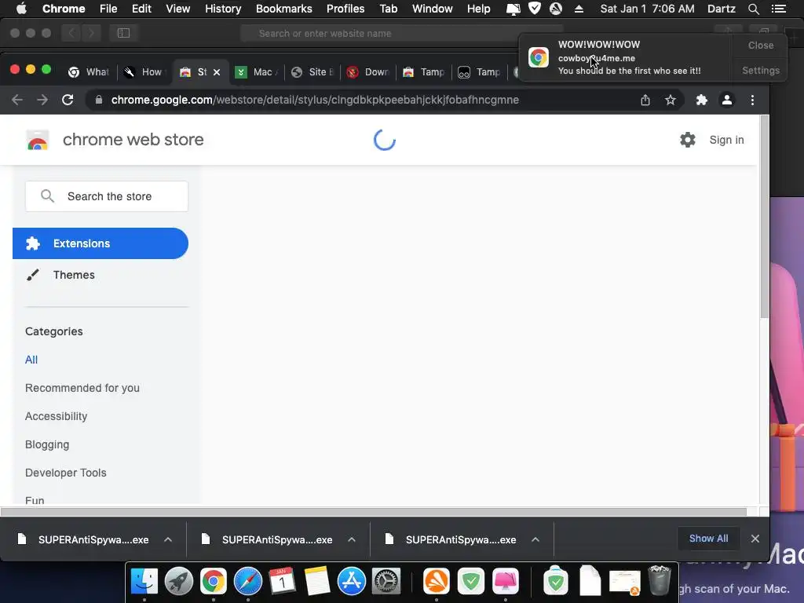Open Spotlight search in menu bar

click(x=753, y=9)
